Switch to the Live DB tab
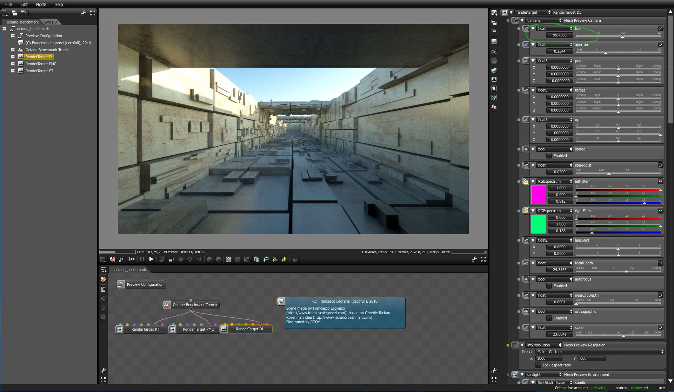Screen dimensions: 674x392 50,22
